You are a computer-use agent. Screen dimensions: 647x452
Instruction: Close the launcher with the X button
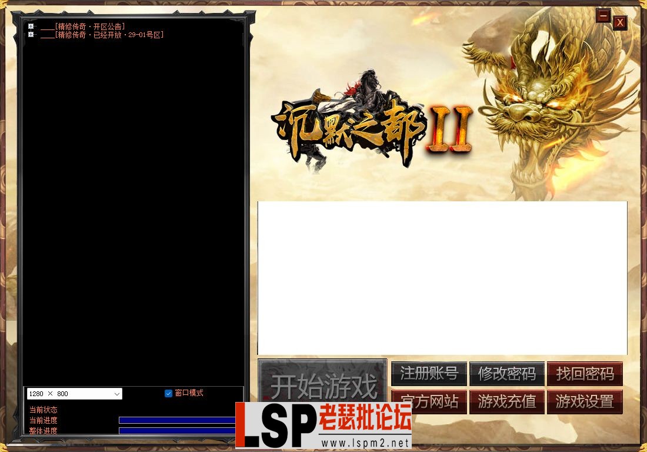pyautogui.click(x=620, y=22)
